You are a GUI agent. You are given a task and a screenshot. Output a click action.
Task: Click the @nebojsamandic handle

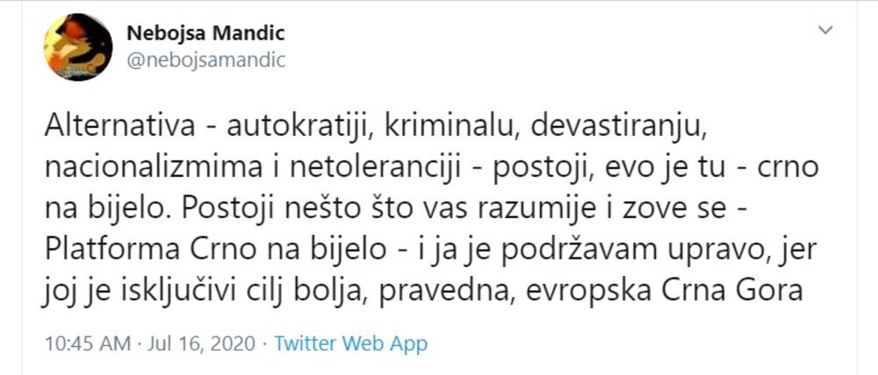click(205, 60)
